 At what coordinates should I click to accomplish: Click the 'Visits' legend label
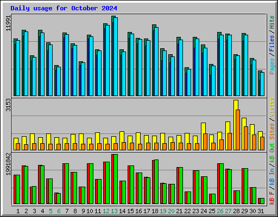tap(272, 107)
